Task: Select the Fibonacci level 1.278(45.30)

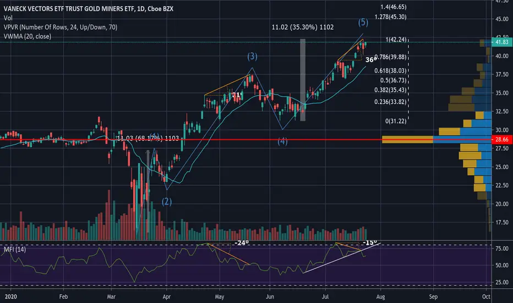Action: [x=391, y=17]
